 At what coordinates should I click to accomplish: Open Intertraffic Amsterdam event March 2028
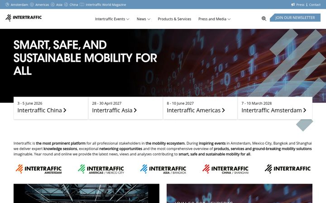(275, 108)
